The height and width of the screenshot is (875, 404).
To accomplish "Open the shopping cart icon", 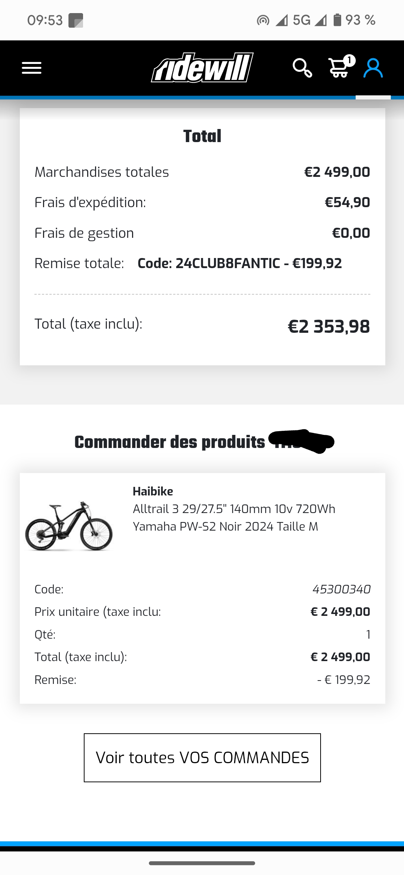I will (x=339, y=69).
